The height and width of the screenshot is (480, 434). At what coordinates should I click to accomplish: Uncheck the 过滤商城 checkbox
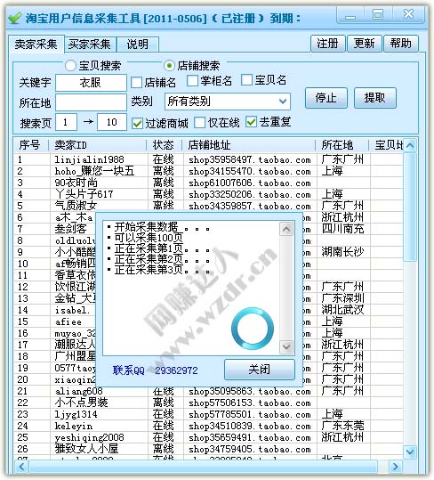[137, 124]
